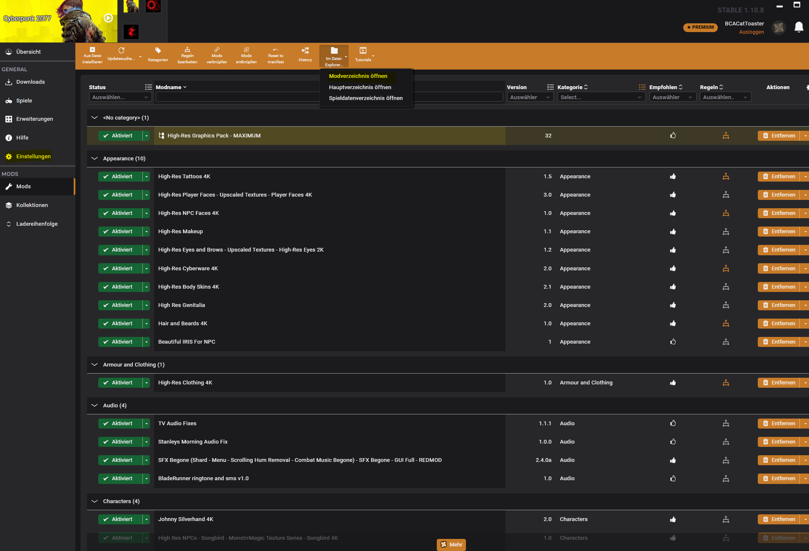Click the Ausloggen link
This screenshot has width=809, height=551.
[x=751, y=32]
